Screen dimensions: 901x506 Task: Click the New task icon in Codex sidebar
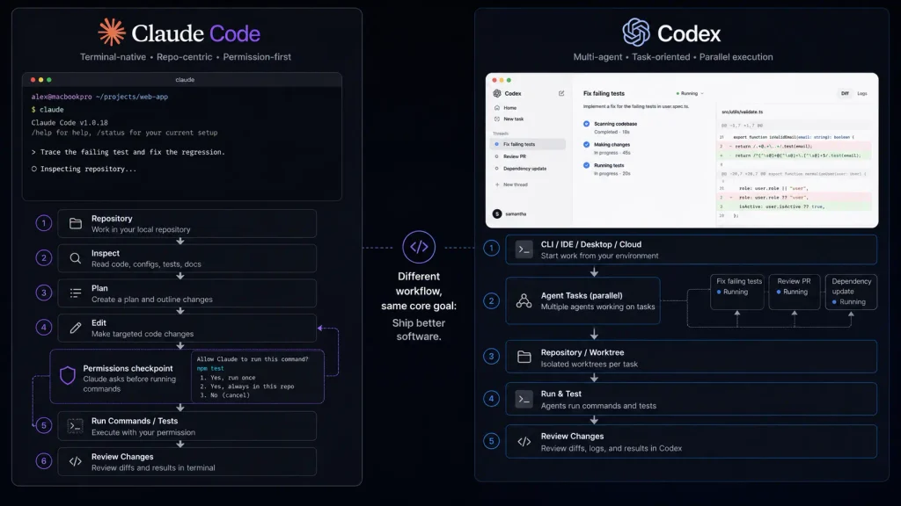[497, 119]
